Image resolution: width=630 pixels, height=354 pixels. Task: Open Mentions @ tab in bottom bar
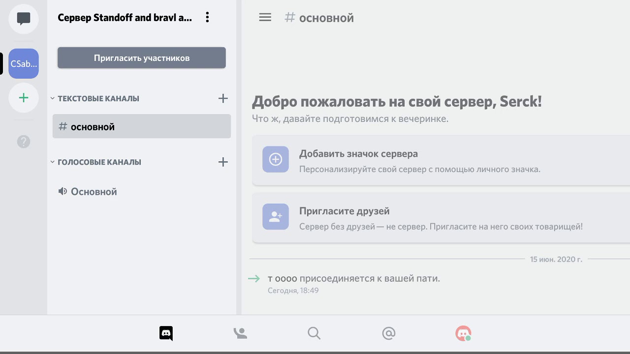[x=389, y=333]
